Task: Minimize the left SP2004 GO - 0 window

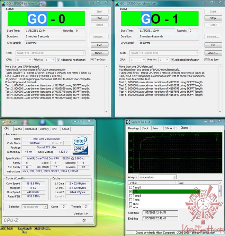Action: 92,2
